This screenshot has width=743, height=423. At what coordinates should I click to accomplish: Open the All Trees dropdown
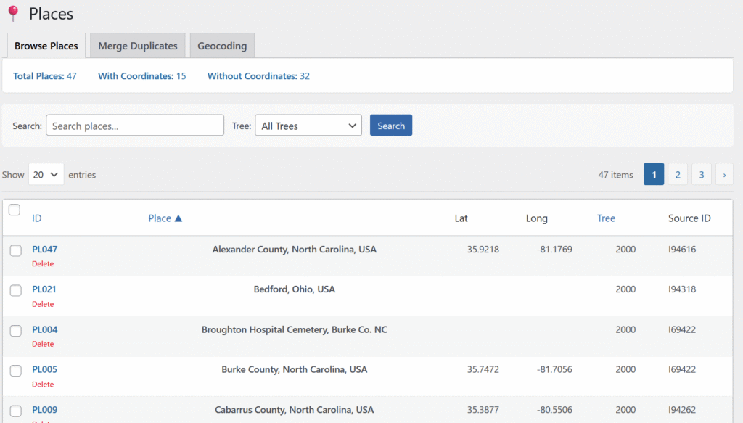pyautogui.click(x=308, y=126)
